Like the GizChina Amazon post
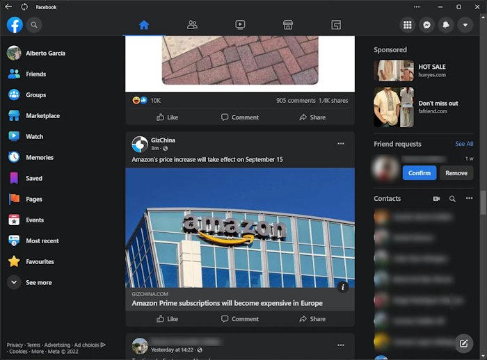The width and height of the screenshot is (487, 360). coord(167,319)
